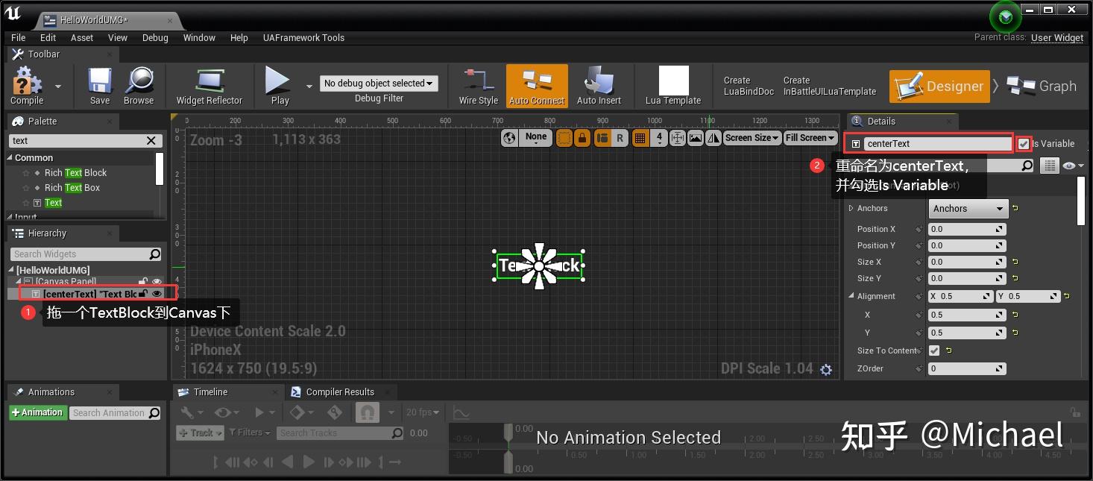Open User Widget parent class link
1093x481 pixels.
click(1057, 38)
